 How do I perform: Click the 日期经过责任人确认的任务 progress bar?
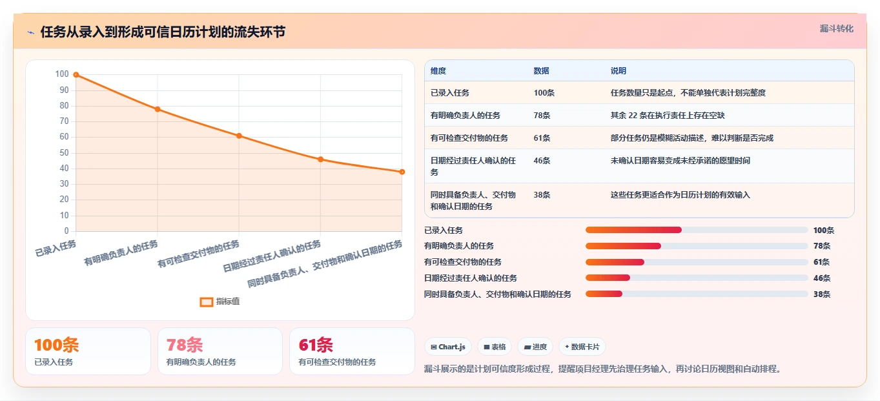[x=697, y=278]
